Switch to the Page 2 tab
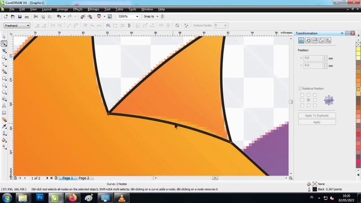Screen dimensions: 361x203 pyautogui.click(x=84, y=178)
